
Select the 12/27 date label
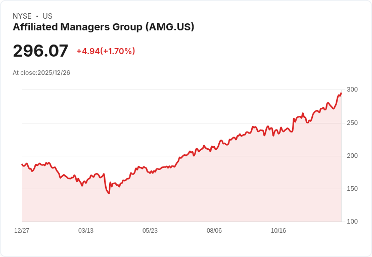pyautogui.click(x=22, y=231)
